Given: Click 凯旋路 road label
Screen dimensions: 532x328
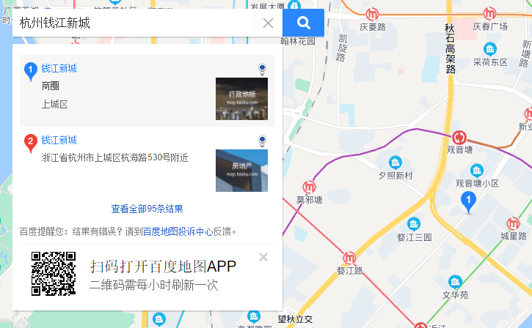Looking at the screenshot, I should click(342, 48).
